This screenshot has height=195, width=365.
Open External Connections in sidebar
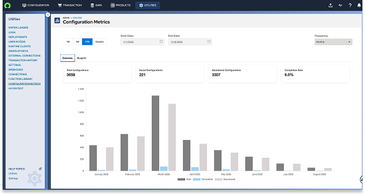coord(24,55)
